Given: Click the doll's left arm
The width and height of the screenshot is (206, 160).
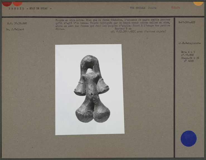Looking at the screenshot, I should [x=80, y=87].
